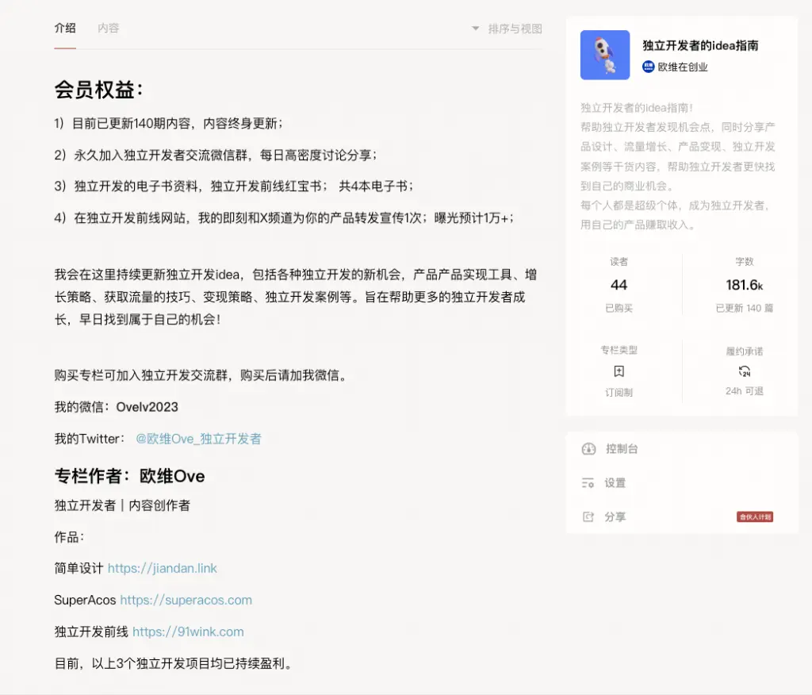Click the 控制台 dashboard icon
The height and width of the screenshot is (695, 812).
[x=588, y=449]
